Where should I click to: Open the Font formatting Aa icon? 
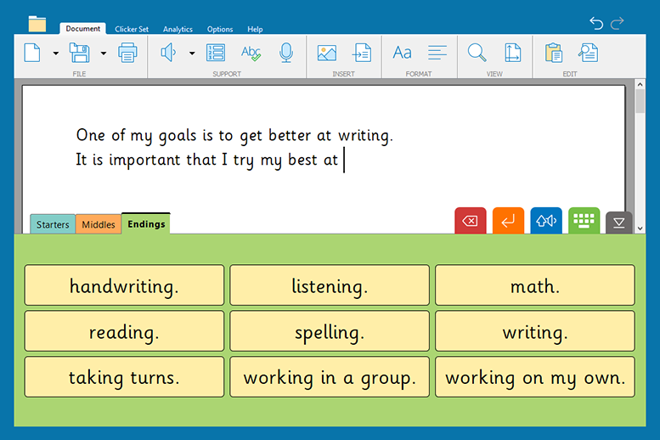point(402,54)
